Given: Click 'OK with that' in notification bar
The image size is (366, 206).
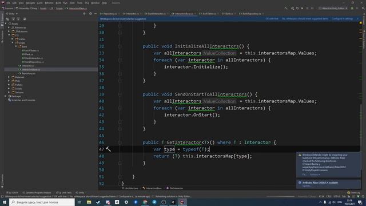Looking at the screenshot, I should click(272, 19).
